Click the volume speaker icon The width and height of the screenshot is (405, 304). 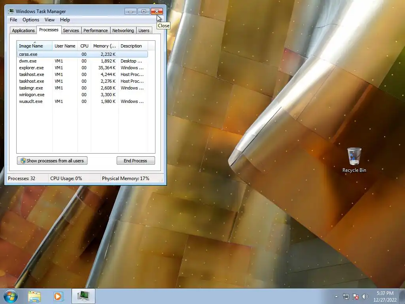click(365, 296)
